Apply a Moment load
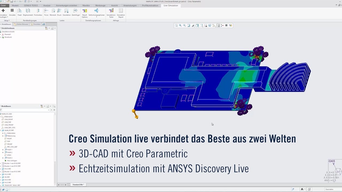Screen dimensions: 342x192 pos(53,12)
